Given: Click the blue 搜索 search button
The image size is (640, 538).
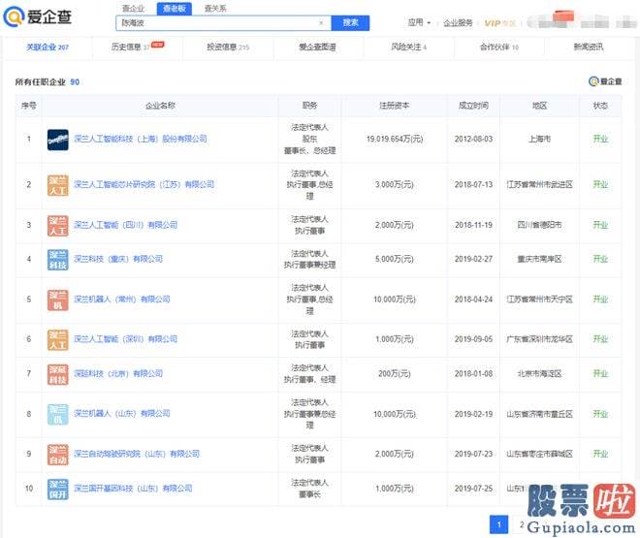Looking at the screenshot, I should pos(350,23).
